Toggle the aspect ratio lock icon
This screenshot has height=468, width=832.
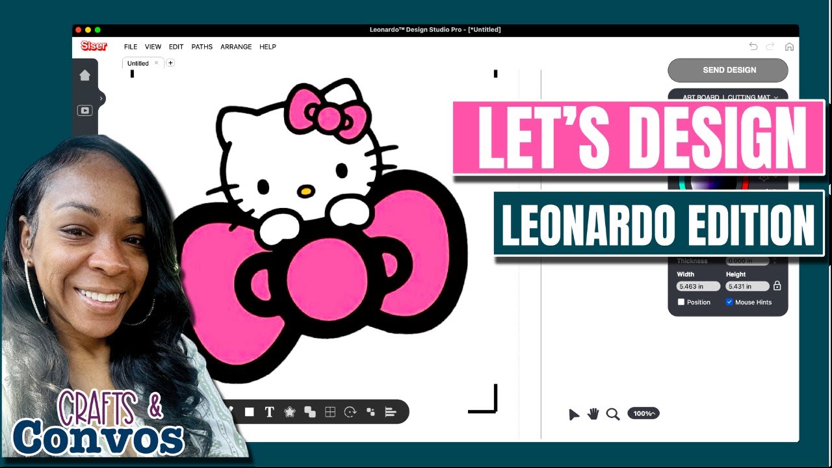(x=777, y=285)
